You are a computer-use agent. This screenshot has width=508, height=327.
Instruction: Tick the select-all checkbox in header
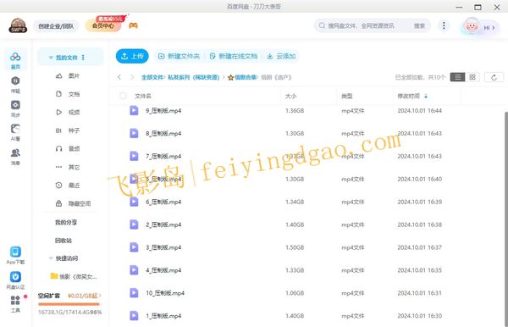[123, 96]
